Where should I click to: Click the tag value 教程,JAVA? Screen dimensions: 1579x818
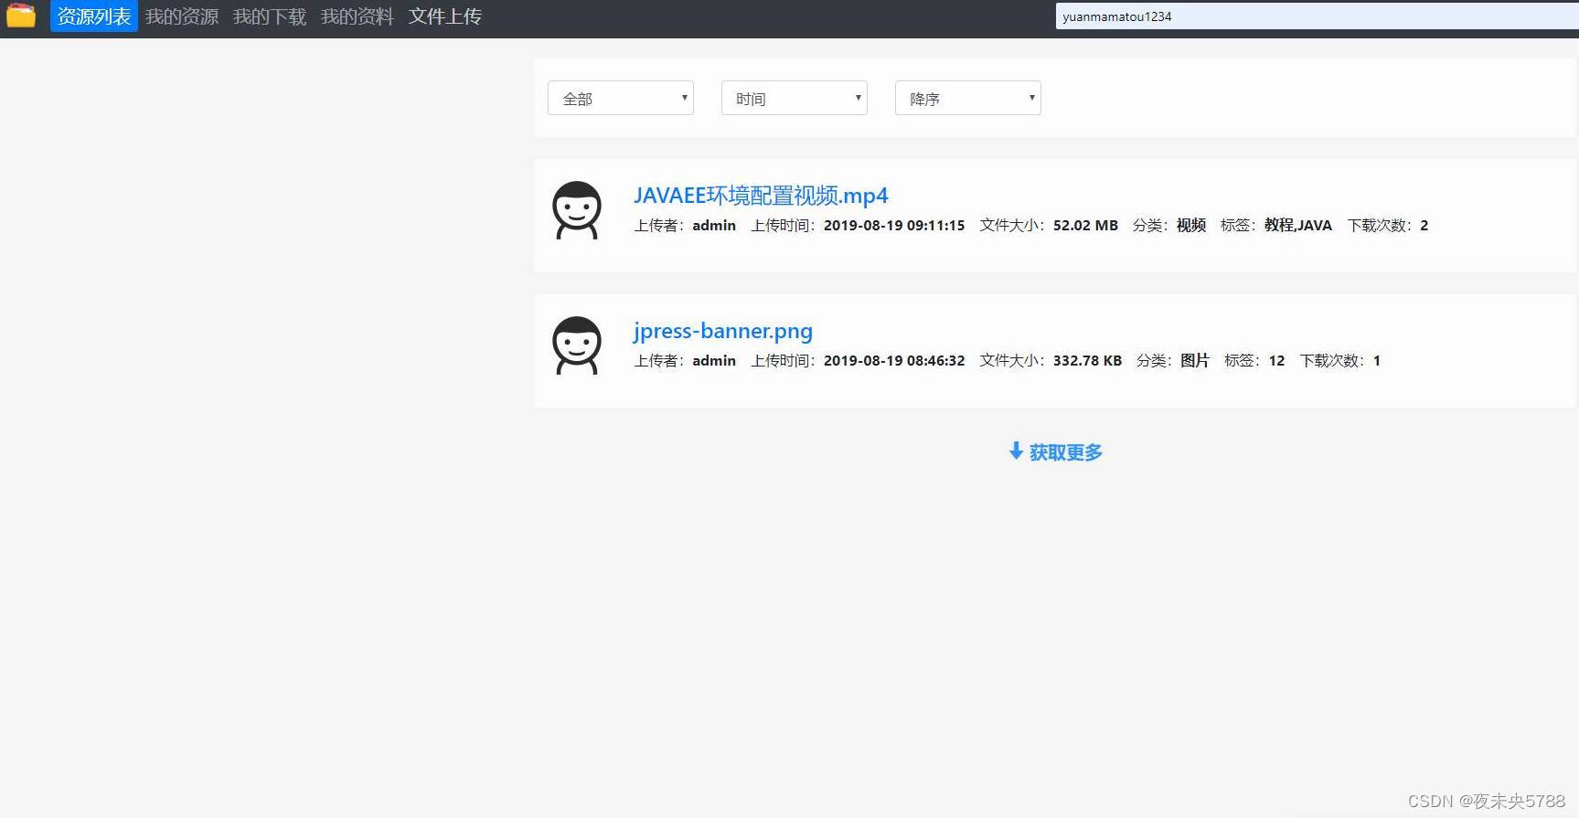point(1298,225)
